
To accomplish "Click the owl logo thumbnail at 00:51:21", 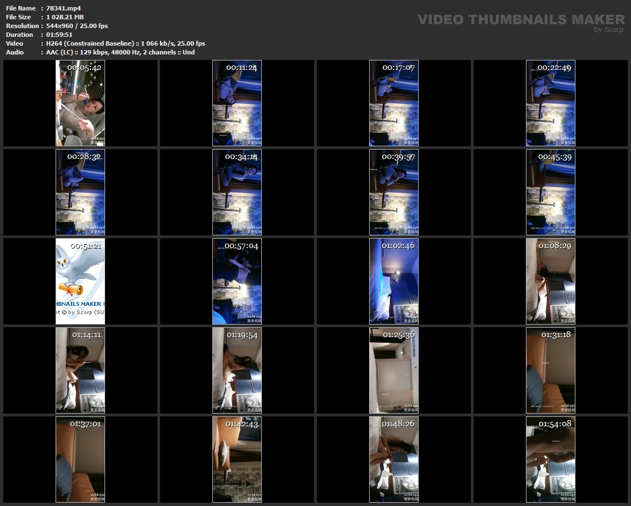I will tap(80, 281).
